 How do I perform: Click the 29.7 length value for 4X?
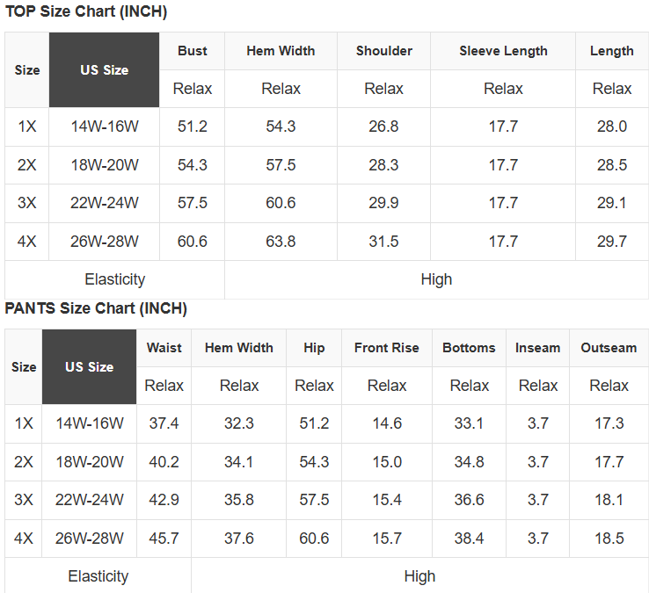point(611,242)
